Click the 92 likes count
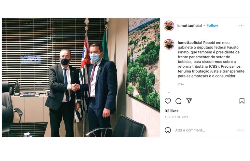 [172, 111]
